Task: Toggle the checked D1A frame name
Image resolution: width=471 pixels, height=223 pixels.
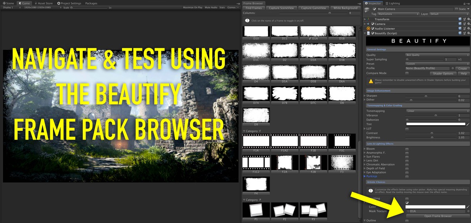Action: (313, 38)
